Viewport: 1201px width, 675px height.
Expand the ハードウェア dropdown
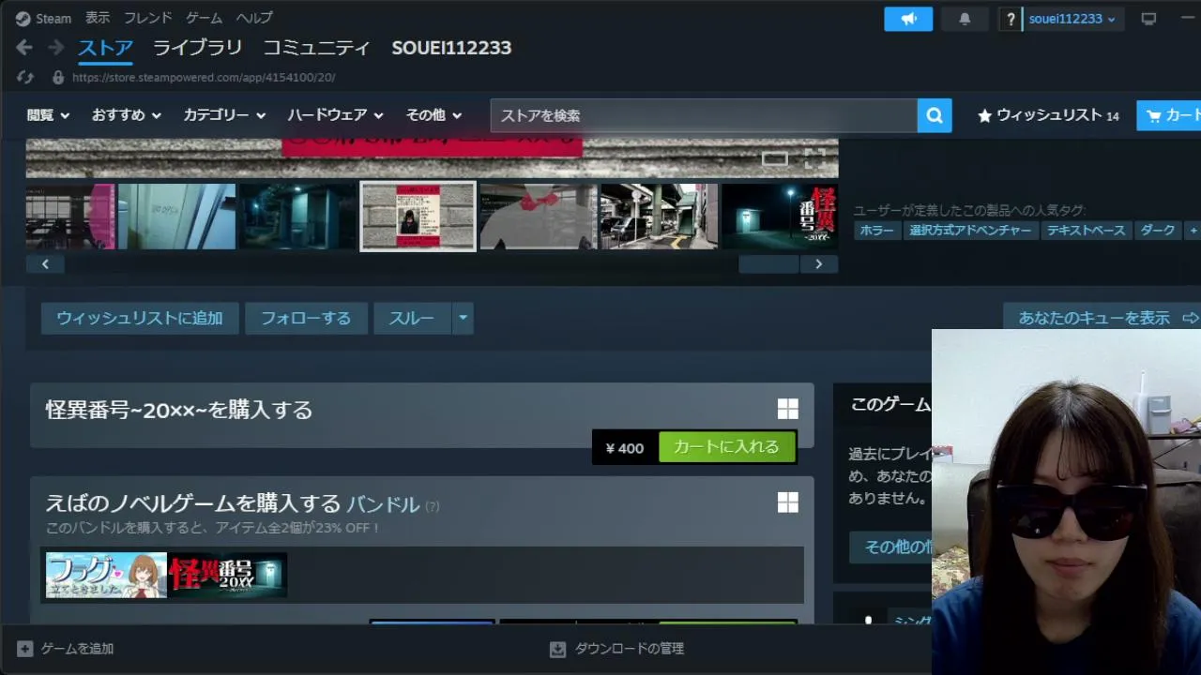coord(336,115)
